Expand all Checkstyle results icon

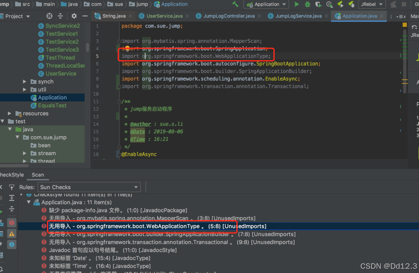point(12,198)
